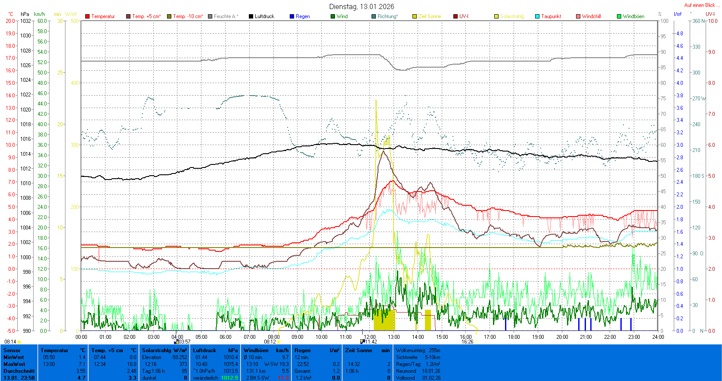Select the Solarstrahlg legend label

[512, 16]
